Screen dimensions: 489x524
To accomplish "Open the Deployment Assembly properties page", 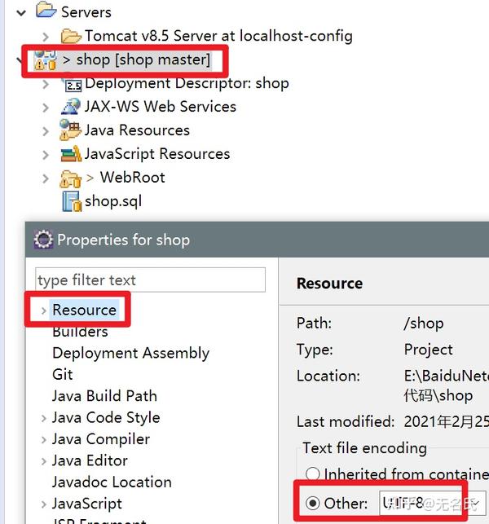I will tap(130, 354).
